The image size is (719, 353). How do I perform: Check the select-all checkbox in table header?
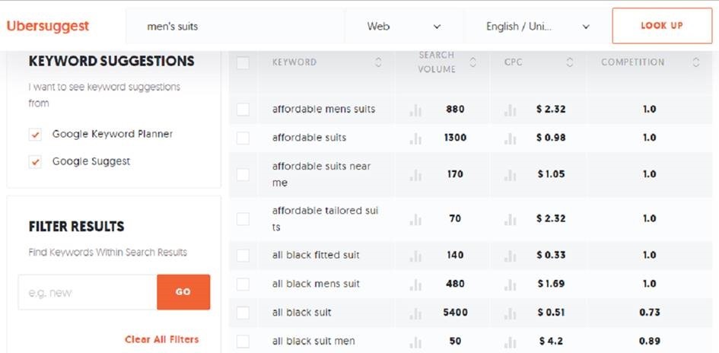[x=243, y=63]
